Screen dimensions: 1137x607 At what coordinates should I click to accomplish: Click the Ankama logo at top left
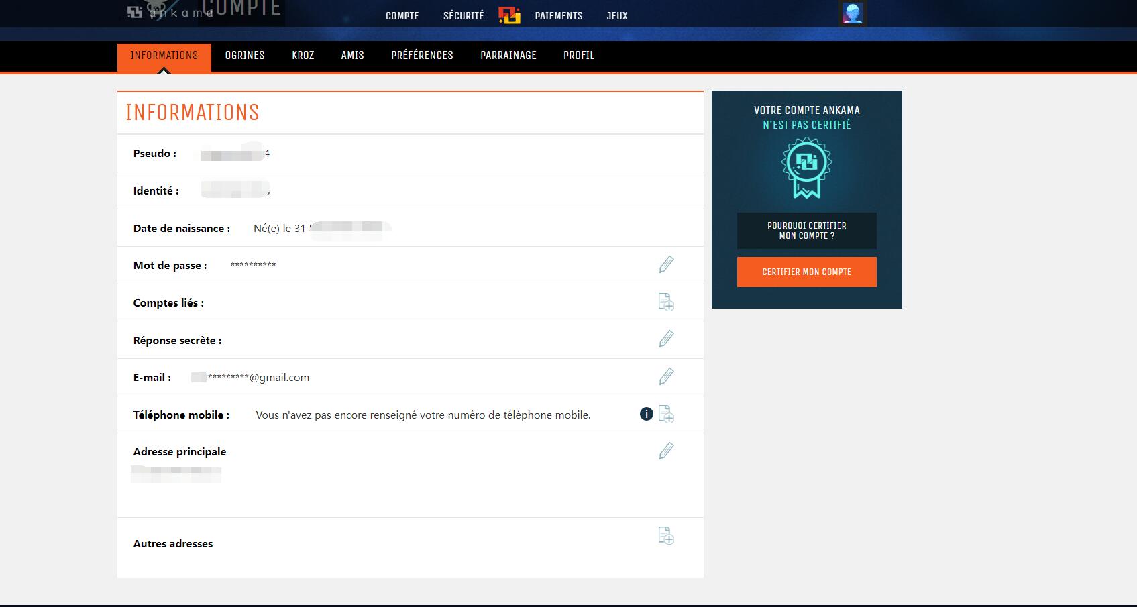[168, 12]
